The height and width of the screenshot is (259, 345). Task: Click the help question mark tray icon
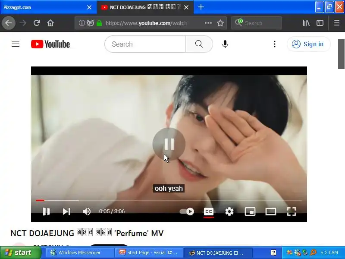(273, 253)
